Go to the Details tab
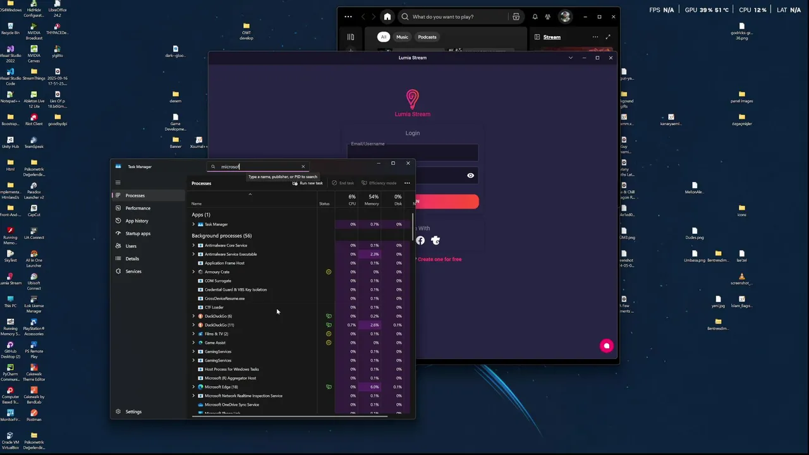The height and width of the screenshot is (455, 809). pyautogui.click(x=149, y=258)
